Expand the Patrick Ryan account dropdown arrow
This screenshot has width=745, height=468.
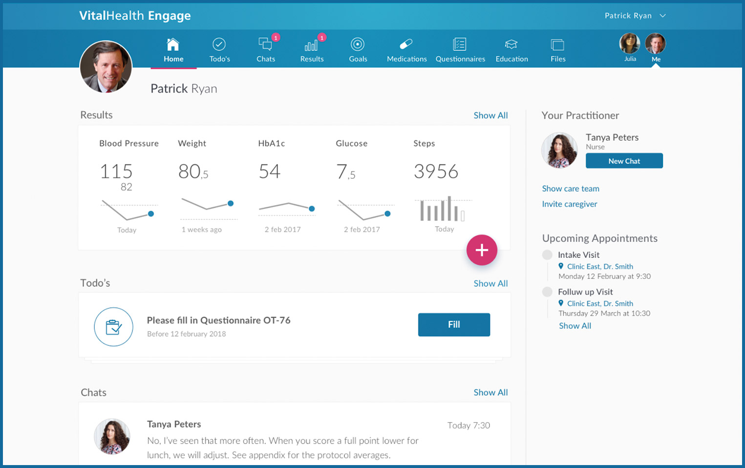click(x=663, y=16)
